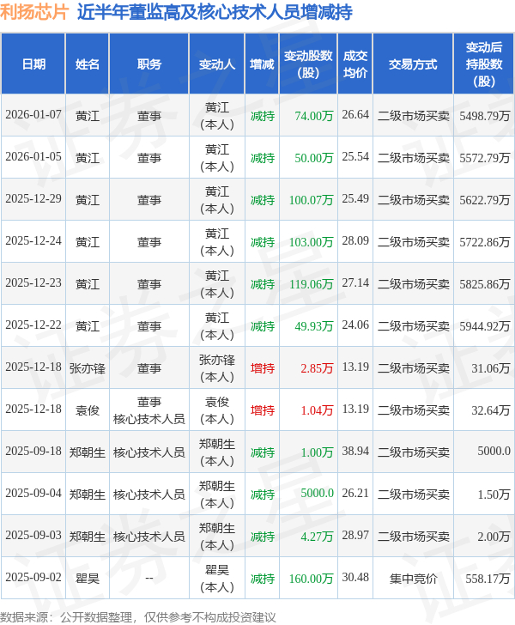Click the holdings value 558.17万
Image resolution: width=515 pixels, height=625 pixels.
(x=488, y=579)
